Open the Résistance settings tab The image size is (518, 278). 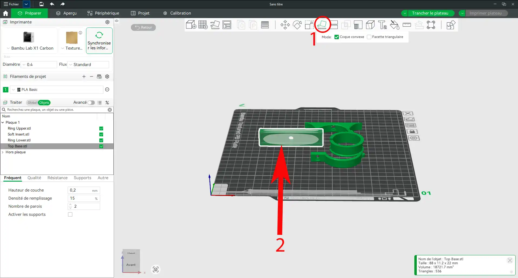(x=57, y=178)
